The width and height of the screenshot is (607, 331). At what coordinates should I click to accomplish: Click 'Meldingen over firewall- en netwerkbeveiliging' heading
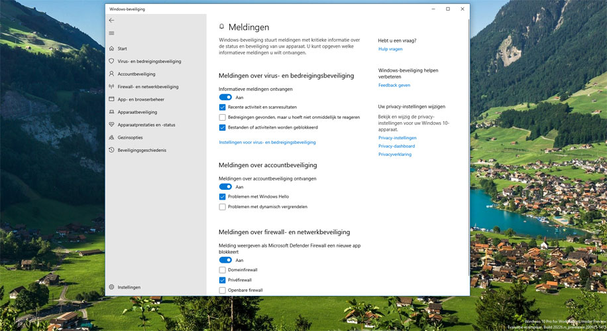284,232
